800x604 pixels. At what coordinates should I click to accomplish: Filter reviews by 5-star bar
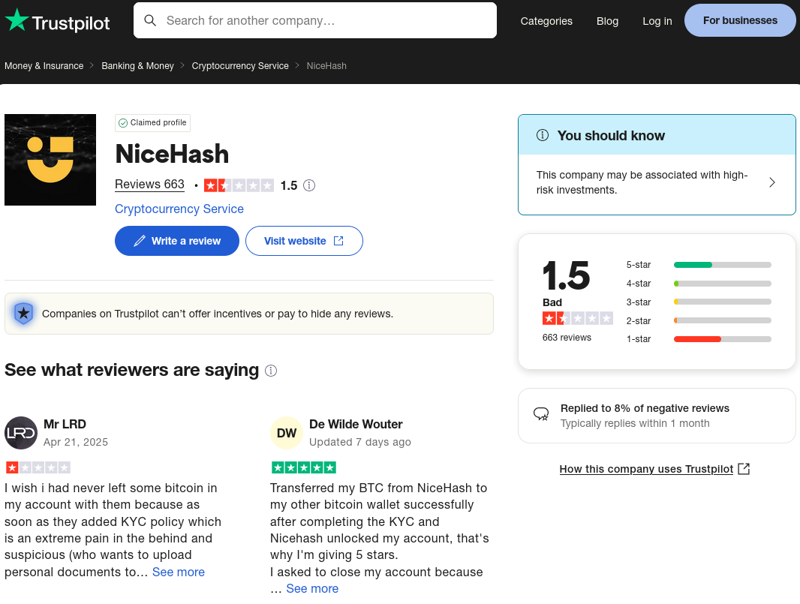coord(699,265)
